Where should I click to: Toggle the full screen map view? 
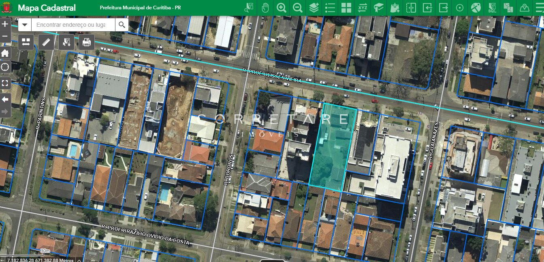[5, 83]
